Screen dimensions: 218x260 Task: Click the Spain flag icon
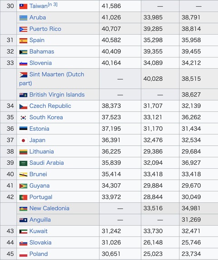23,40
